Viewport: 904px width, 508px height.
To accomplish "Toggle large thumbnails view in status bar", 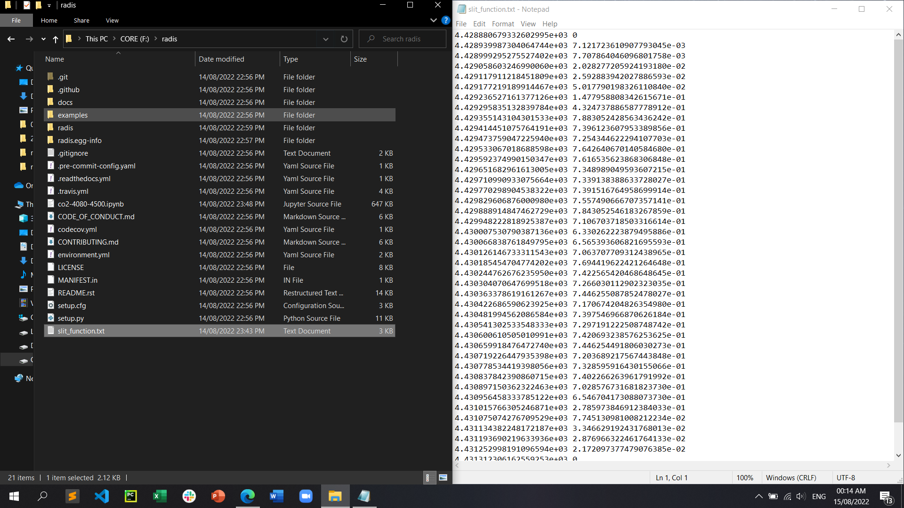I will click(443, 477).
